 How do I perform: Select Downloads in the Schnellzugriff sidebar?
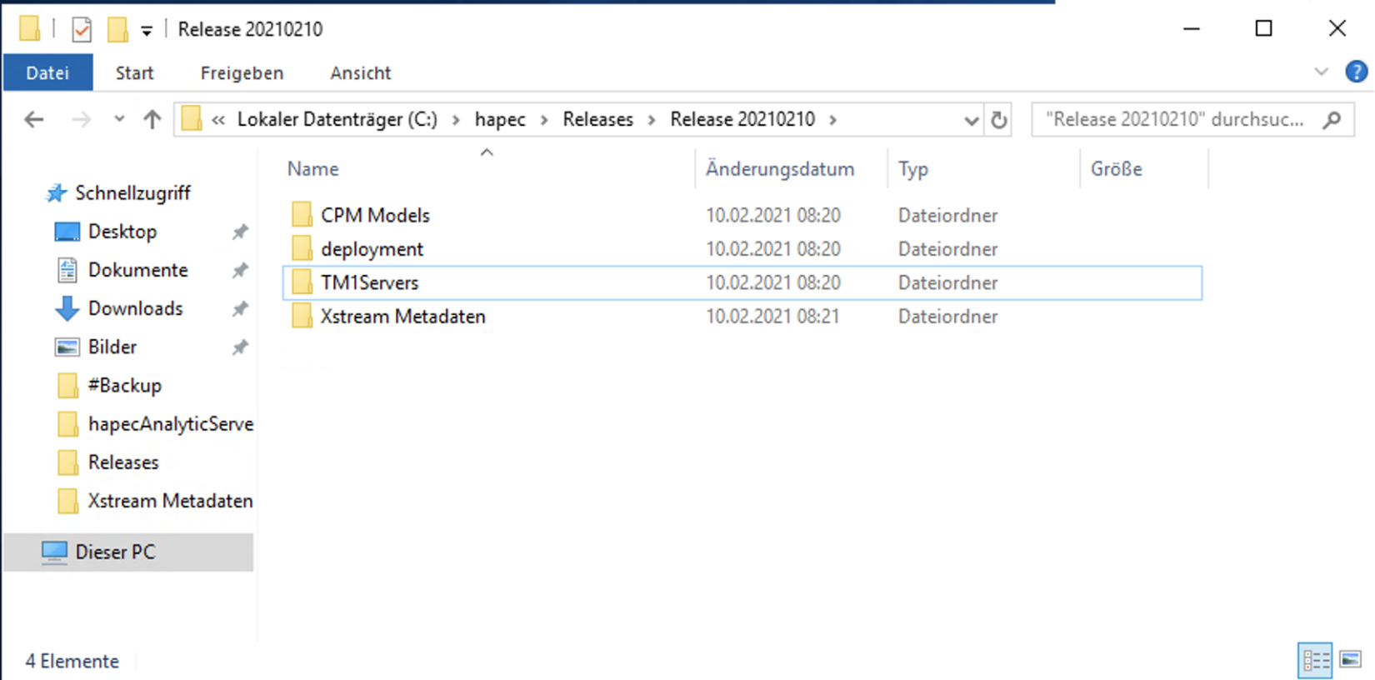[135, 308]
